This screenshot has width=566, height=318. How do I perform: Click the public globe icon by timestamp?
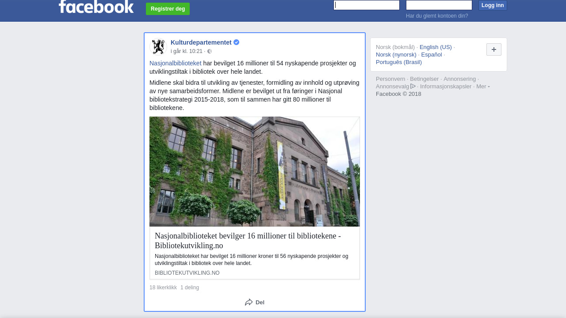[210, 52]
